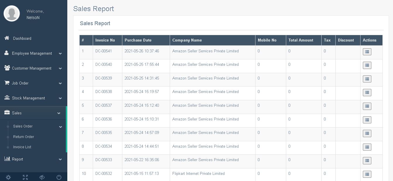Open Sales Order submenu item
This screenshot has height=181, width=393.
(x=23, y=126)
